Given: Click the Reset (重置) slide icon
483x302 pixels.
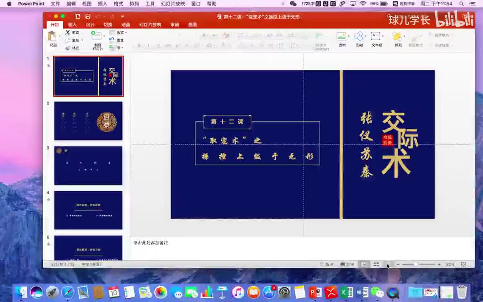Looking at the screenshot, I should 112,40.
